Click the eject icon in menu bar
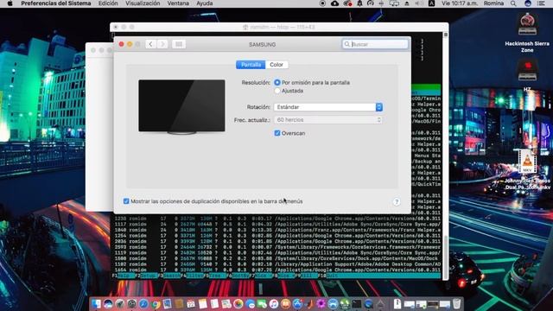 tap(407, 3)
